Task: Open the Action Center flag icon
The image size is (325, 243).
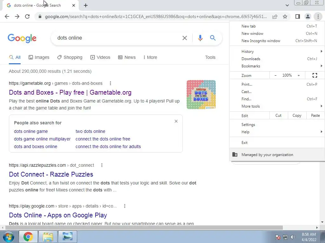Action: 278,237
